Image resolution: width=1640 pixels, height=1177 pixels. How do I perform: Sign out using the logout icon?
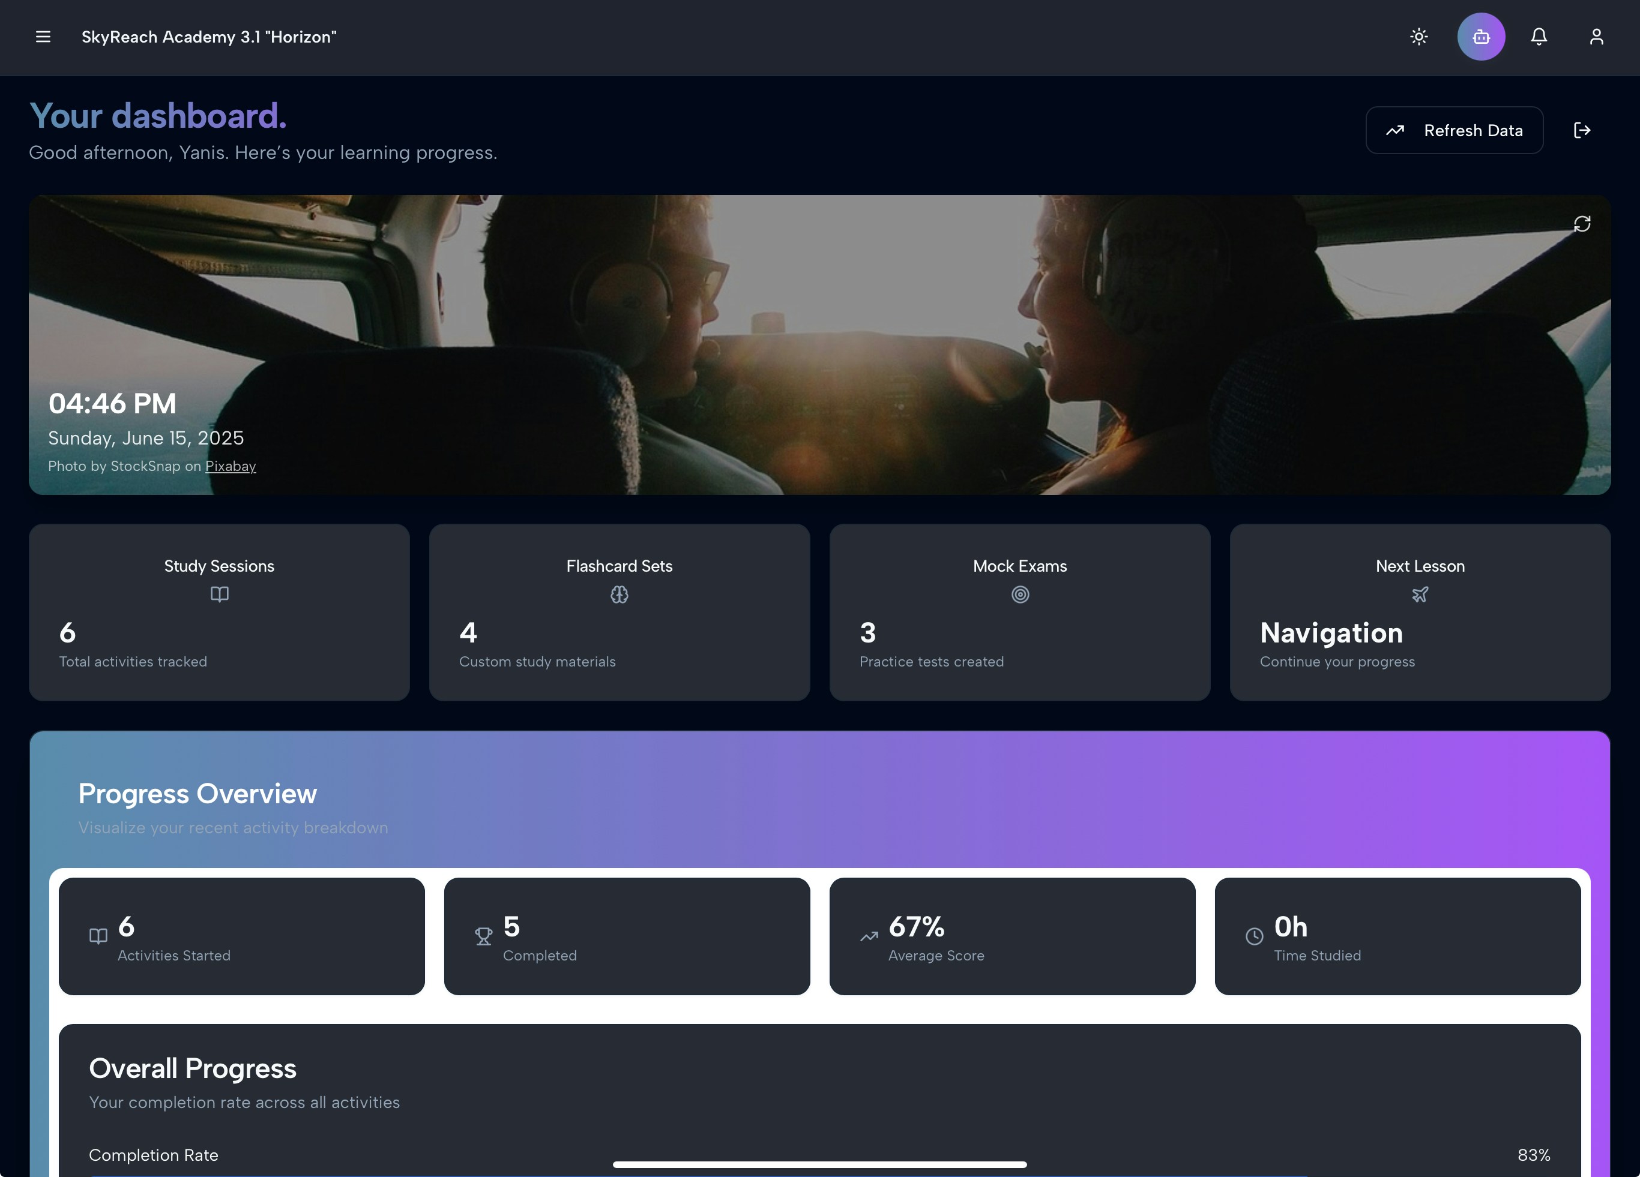pyautogui.click(x=1582, y=130)
